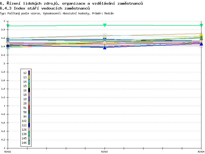The image size is (205, 154).
Task: Click legend label 28
Action: pos(25,103)
